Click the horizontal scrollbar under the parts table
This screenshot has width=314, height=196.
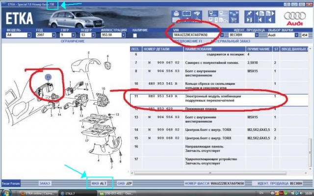(210, 173)
